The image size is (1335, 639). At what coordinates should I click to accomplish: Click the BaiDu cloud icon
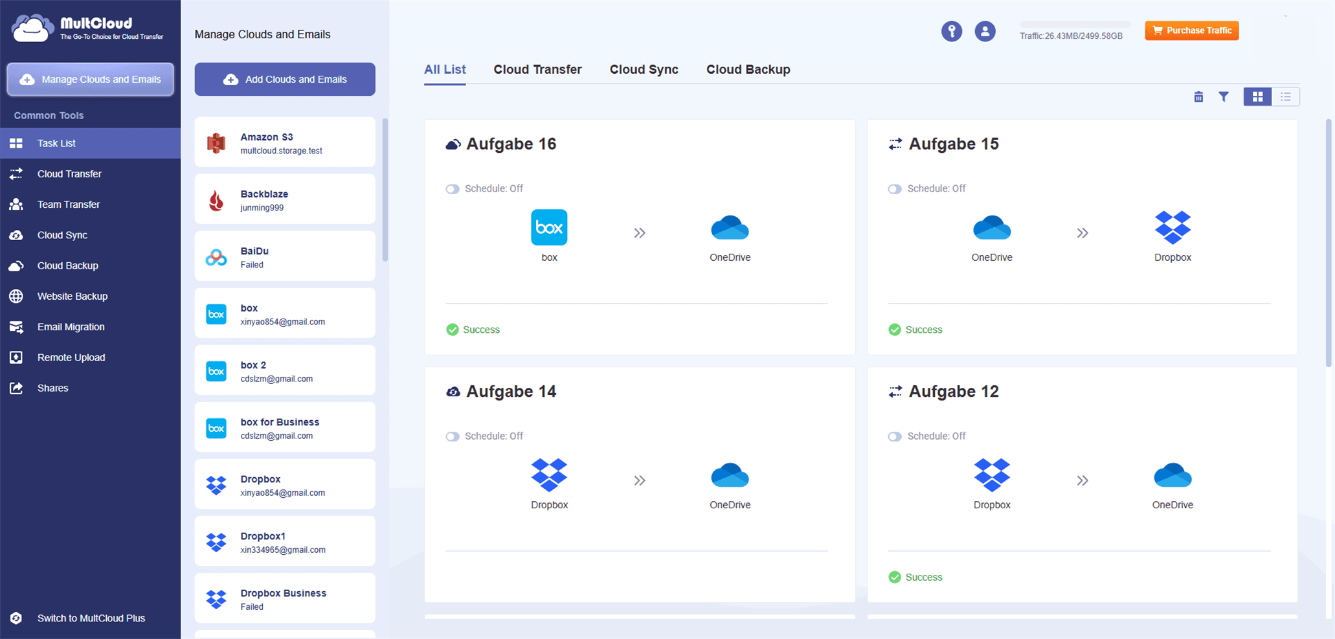[x=216, y=258]
